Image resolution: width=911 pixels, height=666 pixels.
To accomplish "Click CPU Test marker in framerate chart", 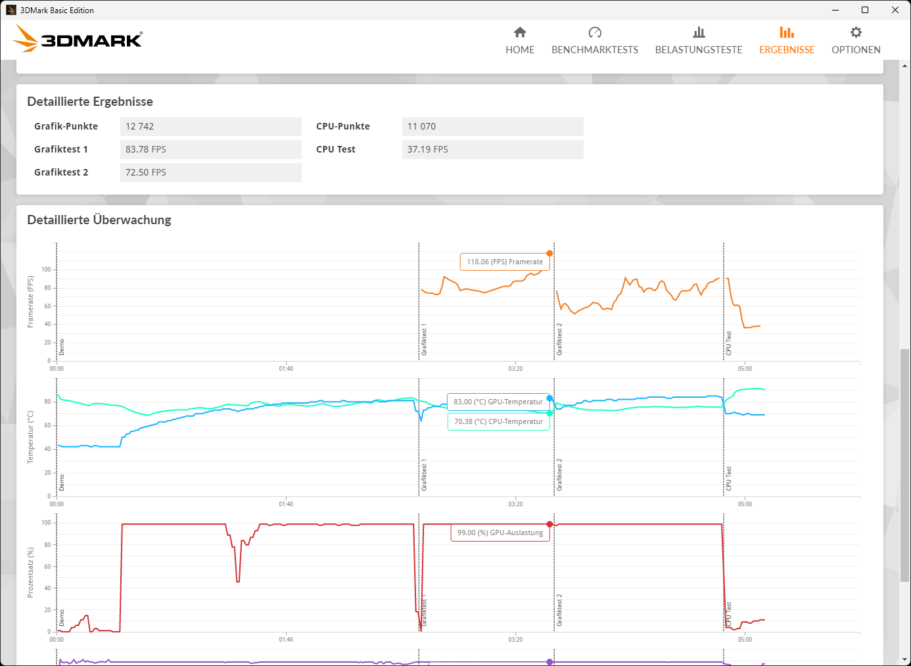I will point(728,343).
